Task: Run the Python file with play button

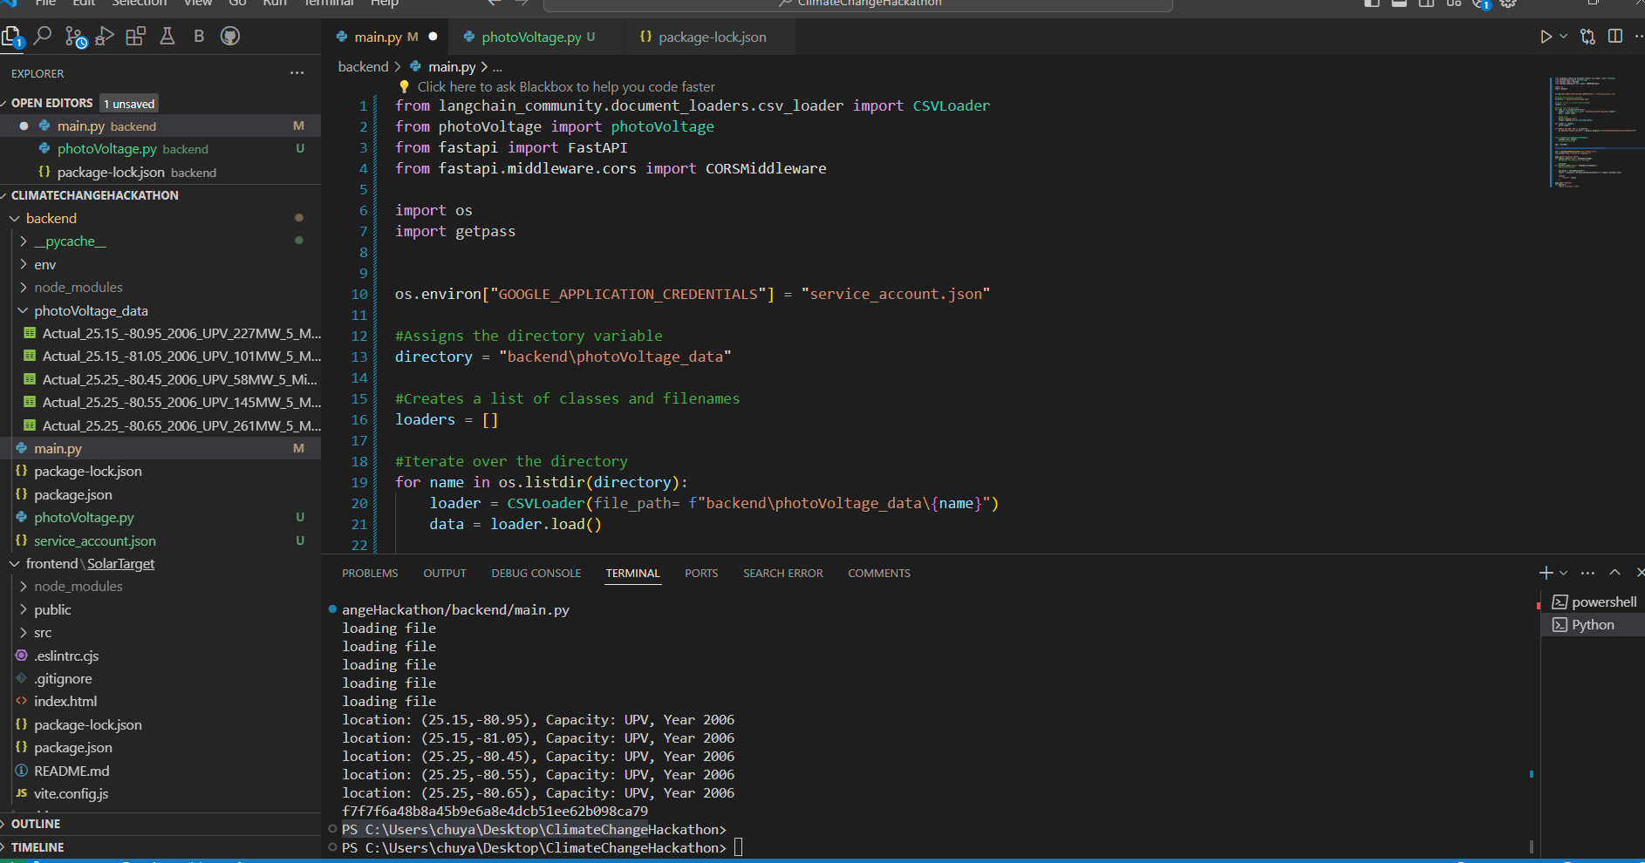Action: (x=1546, y=37)
